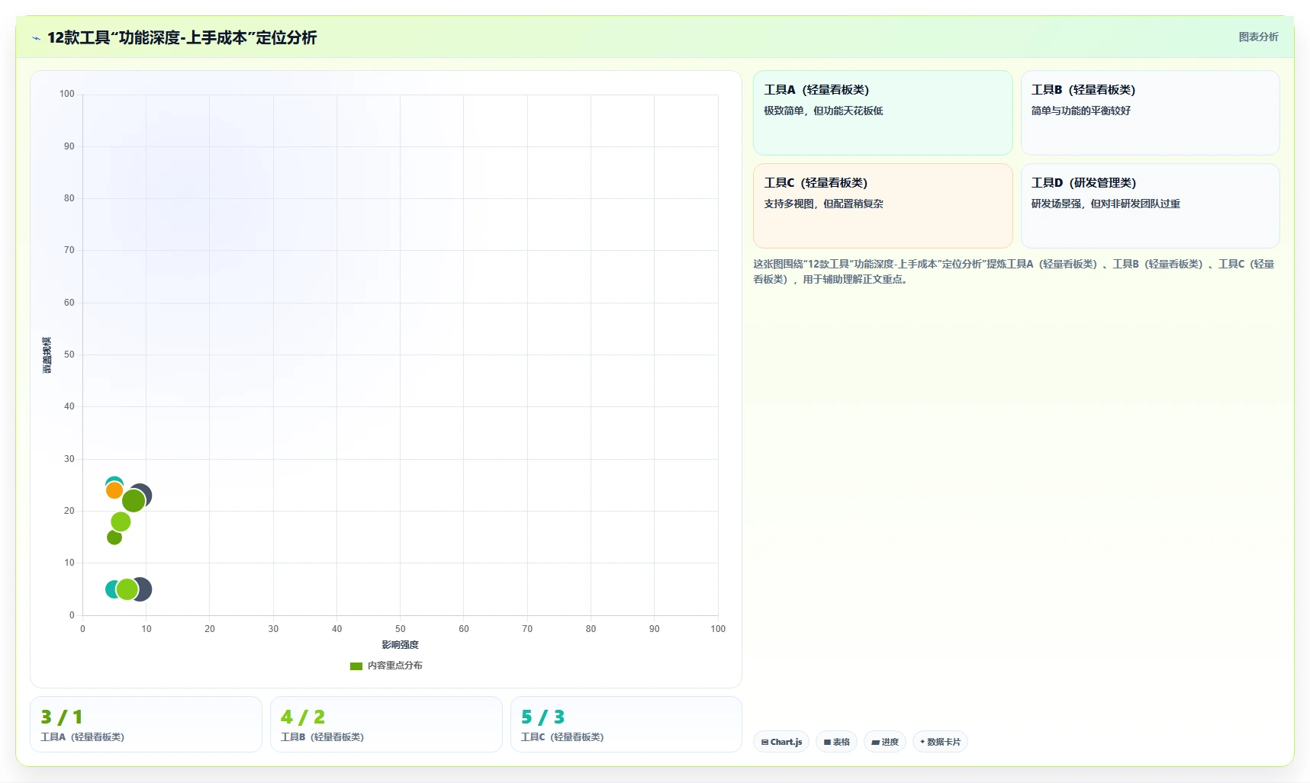1310x783 pixels.
Task: Open the 工具C (轻量看板类) info card
Action: point(883,206)
